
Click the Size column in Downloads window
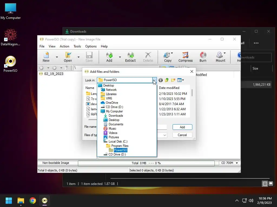[x=255, y=68]
